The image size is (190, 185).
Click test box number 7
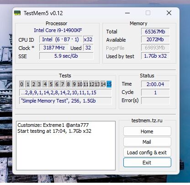63,84
